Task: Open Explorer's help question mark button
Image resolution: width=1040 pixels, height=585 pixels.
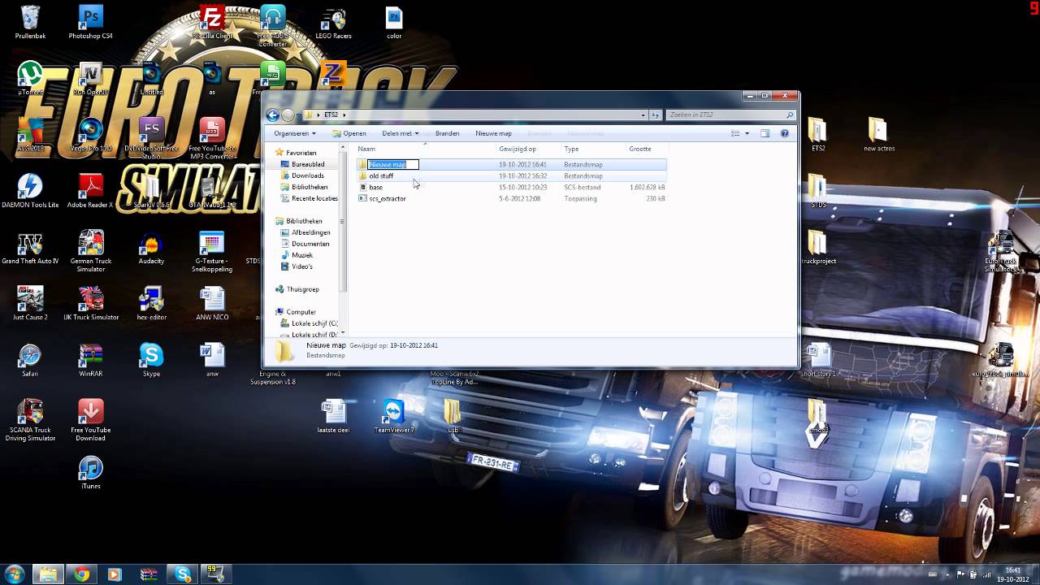Action: 785,133
